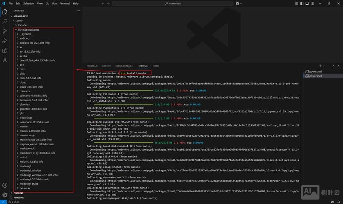Open the Search view in activity bar

click(5, 21)
